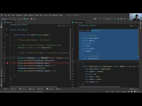Screen dimensions: 142x106
Task: Open the VCS menu
Action: [50, 15]
